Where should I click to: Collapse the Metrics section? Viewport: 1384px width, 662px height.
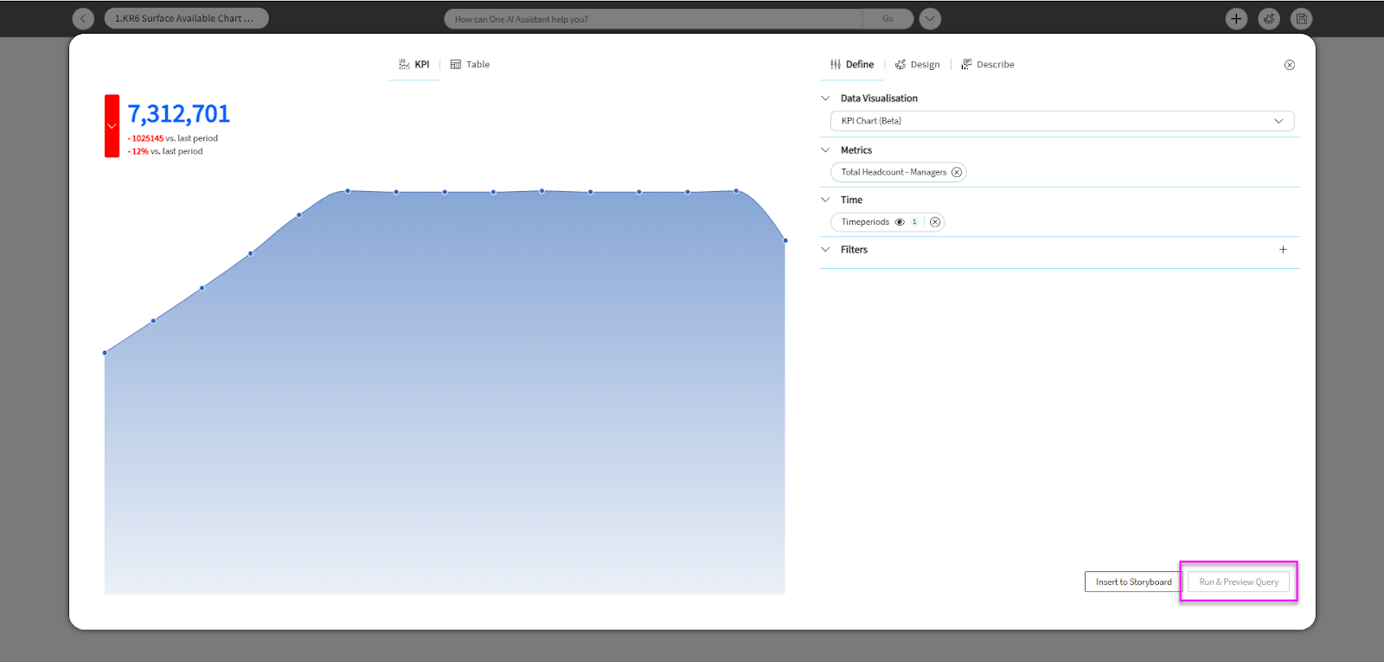[x=825, y=150]
